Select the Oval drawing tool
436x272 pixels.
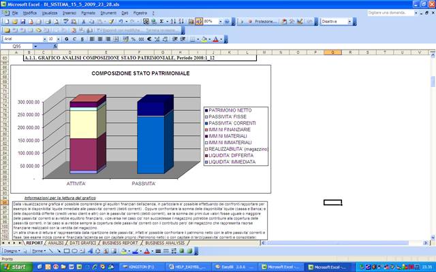[x=74, y=251]
